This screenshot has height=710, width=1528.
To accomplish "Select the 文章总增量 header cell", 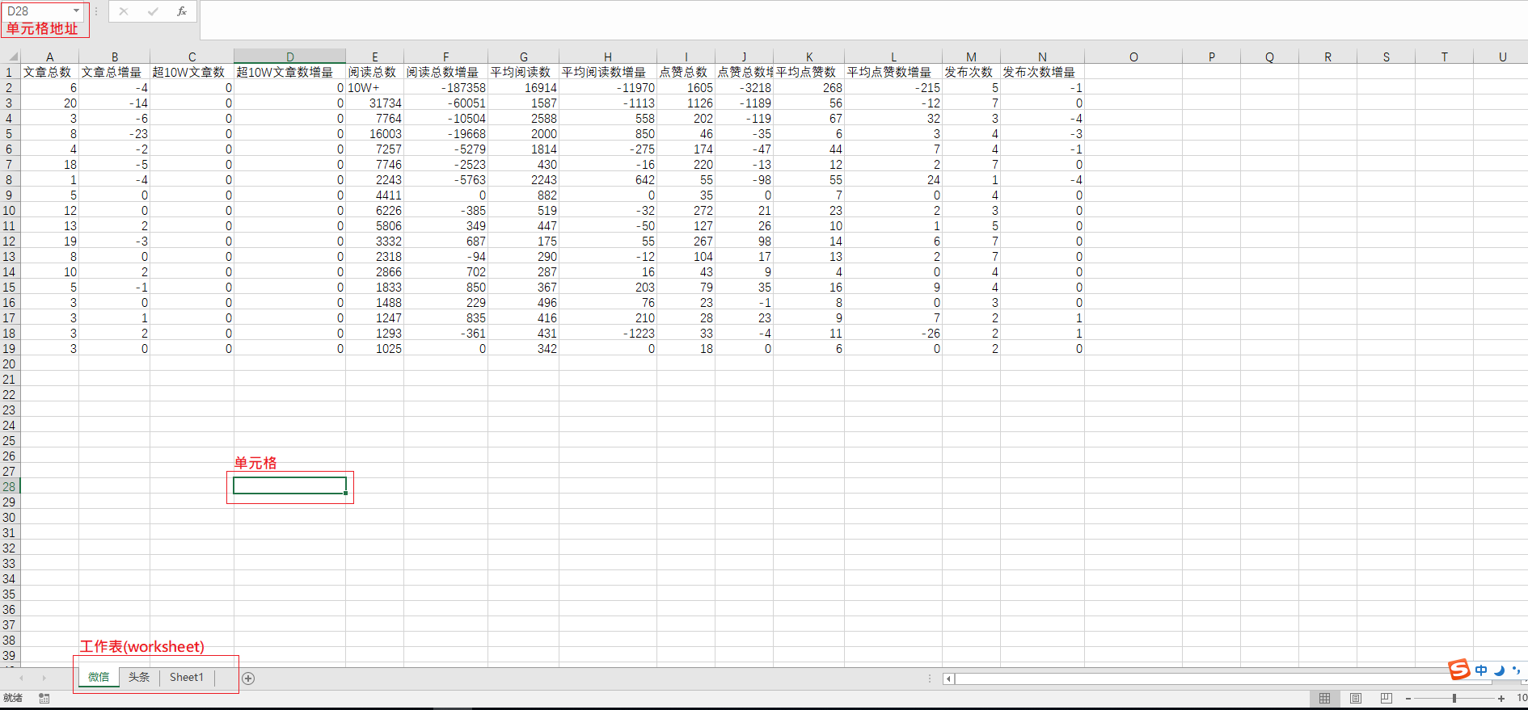I will [x=115, y=73].
